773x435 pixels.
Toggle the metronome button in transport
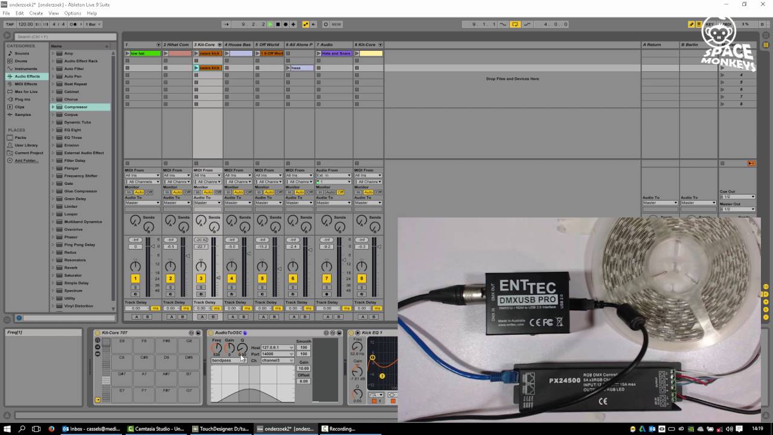coord(74,24)
